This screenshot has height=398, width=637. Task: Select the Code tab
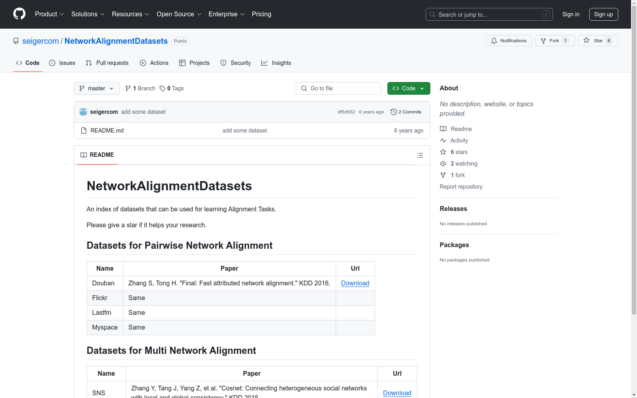(x=28, y=63)
